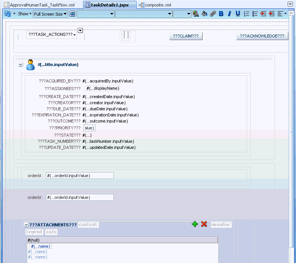Select the #{...taskNumber.inputValue} value
Viewport: 296px width, 263px height.
click(x=108, y=141)
